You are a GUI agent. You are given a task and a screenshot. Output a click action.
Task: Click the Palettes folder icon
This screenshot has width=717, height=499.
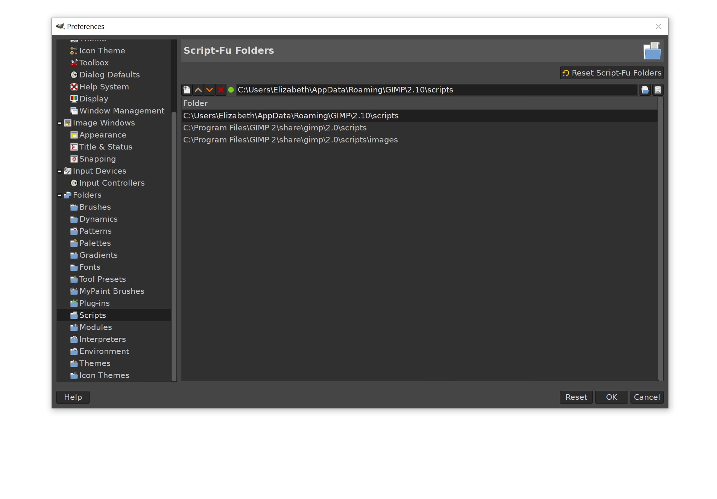74,243
